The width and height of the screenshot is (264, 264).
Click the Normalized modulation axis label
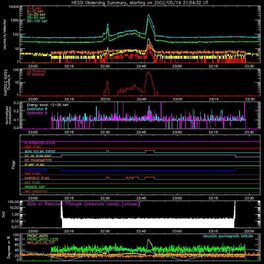click(8, 115)
